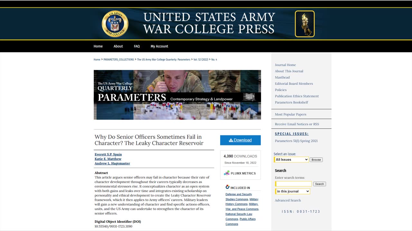Click the article title heading

click(x=149, y=140)
